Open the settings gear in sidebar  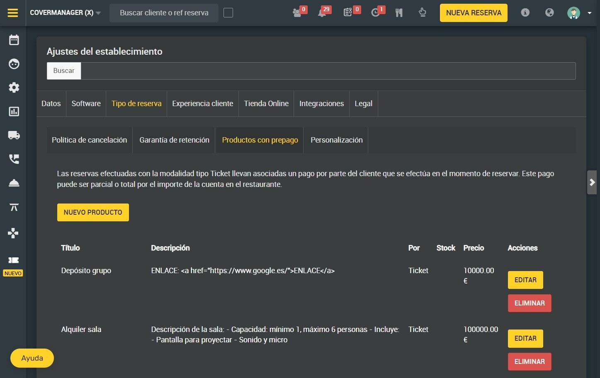[14, 87]
